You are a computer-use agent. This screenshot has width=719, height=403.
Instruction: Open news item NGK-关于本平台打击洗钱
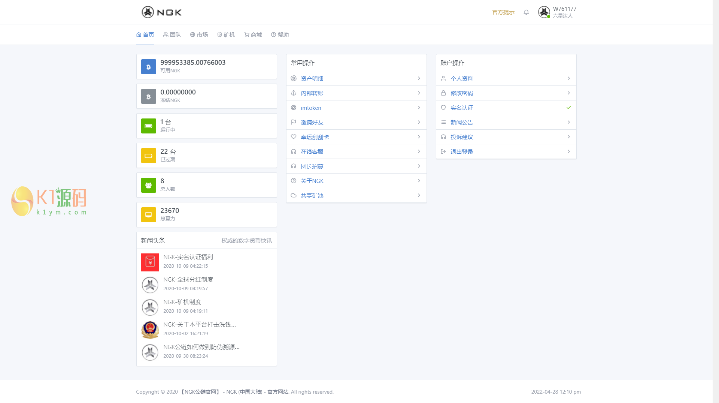click(200, 325)
